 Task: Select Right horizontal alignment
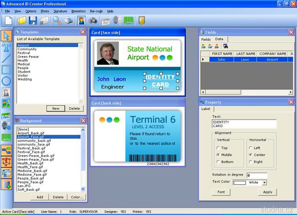coord(251,162)
